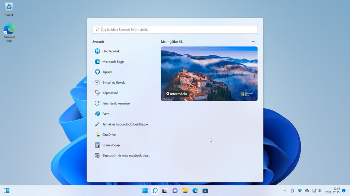This screenshot has width=350, height=196.
Task: Click the 'Tippek' label
Action: (x=107, y=72)
